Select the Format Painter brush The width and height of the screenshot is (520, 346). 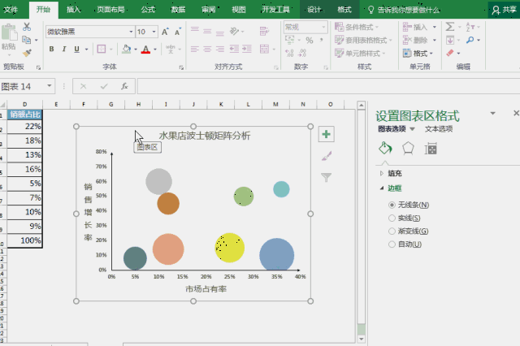(27, 53)
